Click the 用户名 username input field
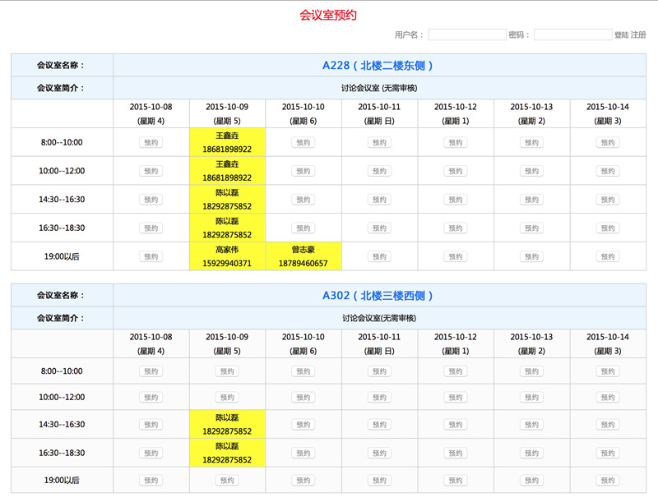Viewport: 658px width, 502px height. tap(466, 35)
